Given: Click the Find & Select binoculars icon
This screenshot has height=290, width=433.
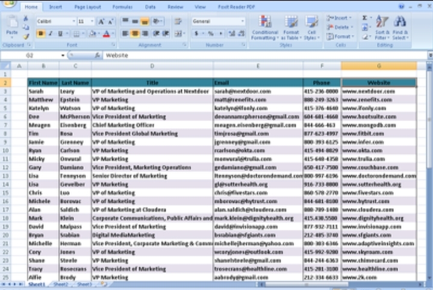Looking at the screenshot, I should 400,27.
